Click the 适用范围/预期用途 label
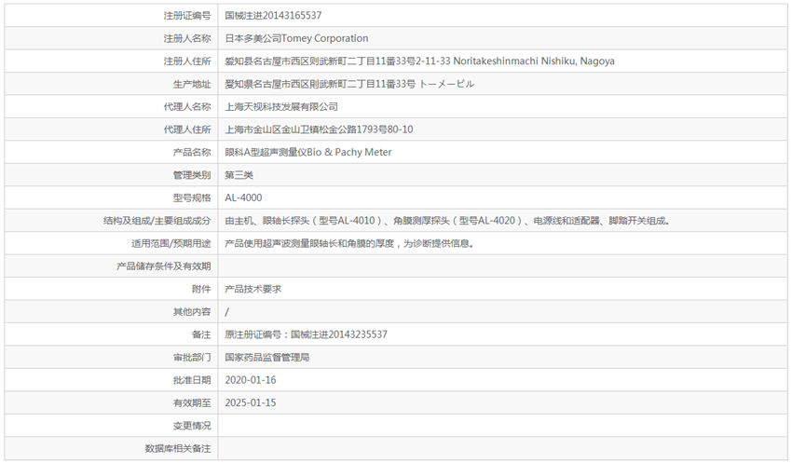Image resolution: width=792 pixels, height=463 pixels. pyautogui.click(x=171, y=243)
